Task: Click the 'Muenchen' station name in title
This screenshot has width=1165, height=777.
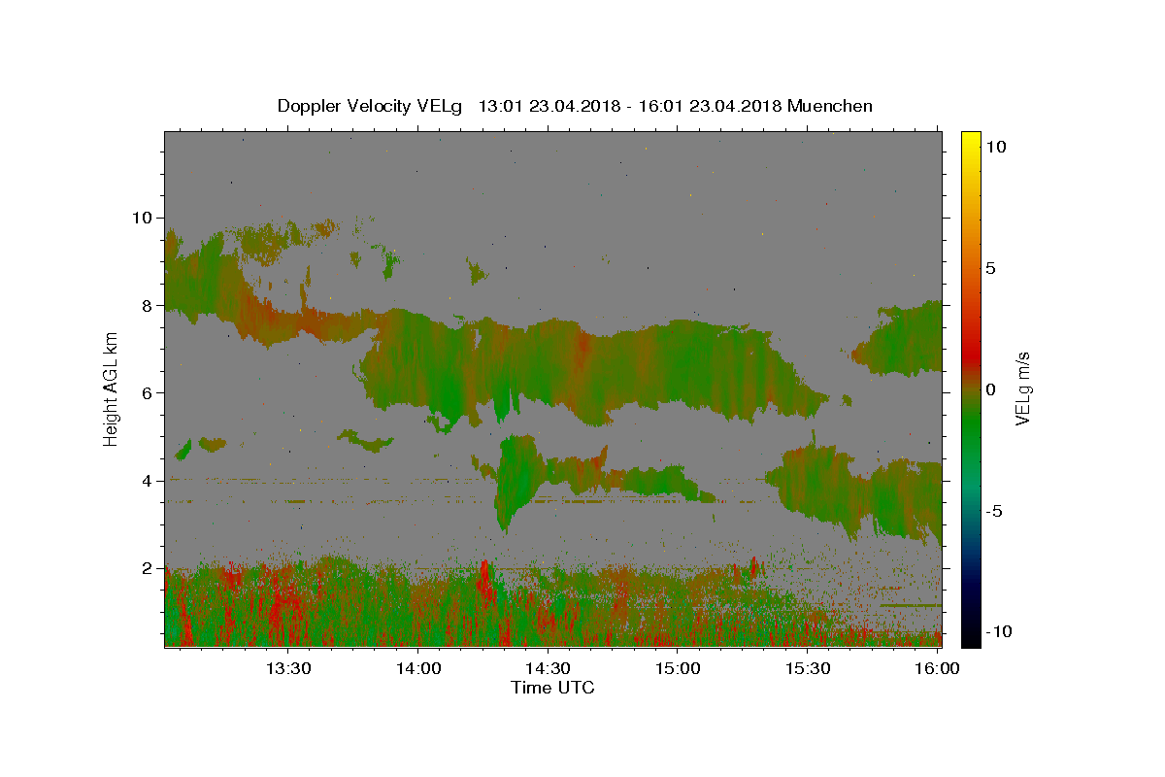Action: point(830,106)
